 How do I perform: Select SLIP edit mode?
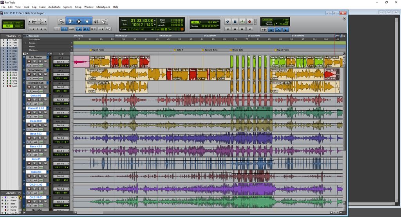[8, 26]
